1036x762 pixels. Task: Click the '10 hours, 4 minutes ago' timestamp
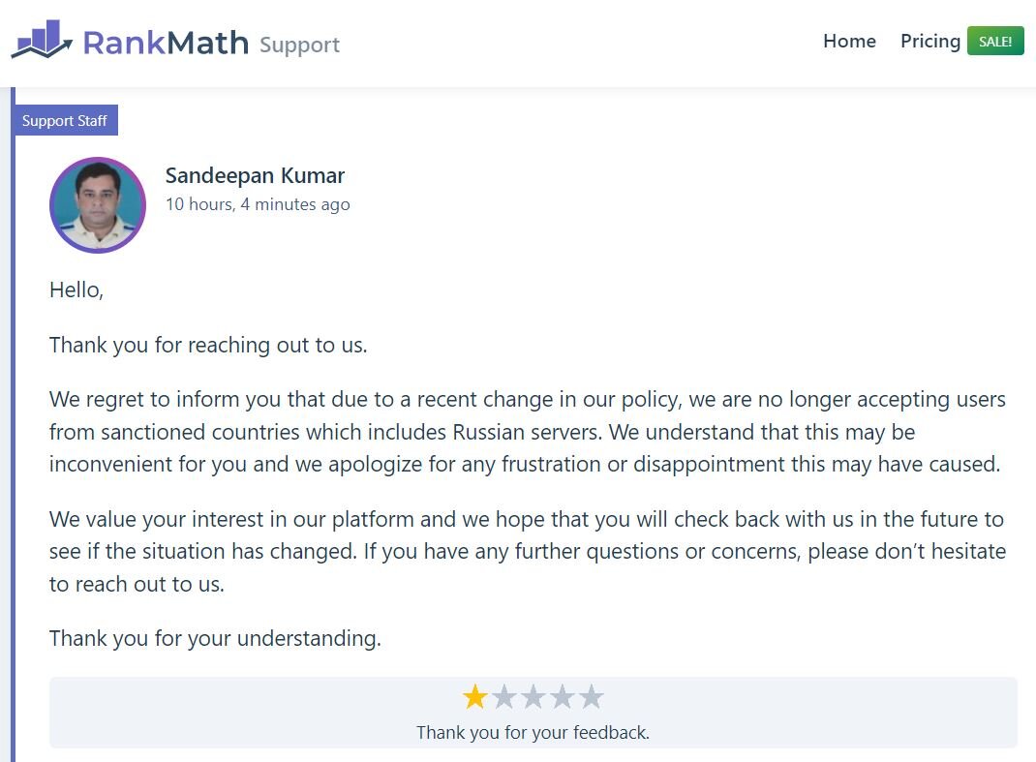tap(258, 204)
